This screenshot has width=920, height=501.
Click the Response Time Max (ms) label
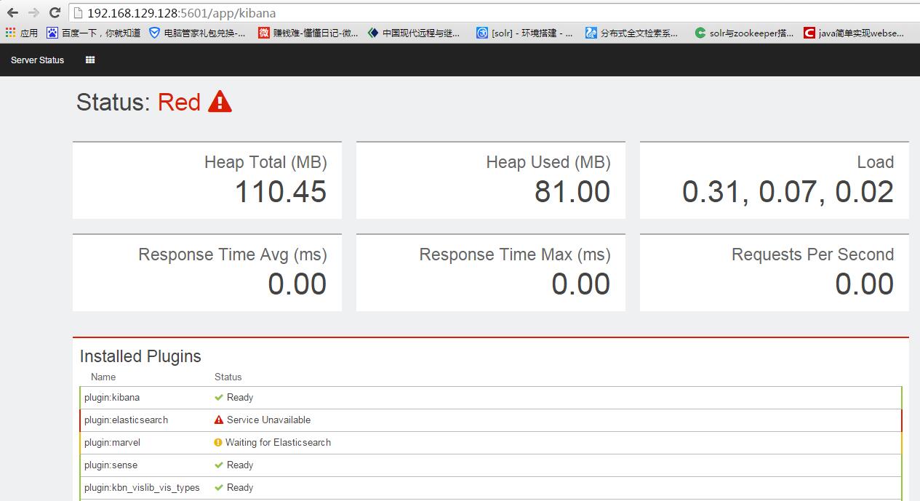[515, 254]
